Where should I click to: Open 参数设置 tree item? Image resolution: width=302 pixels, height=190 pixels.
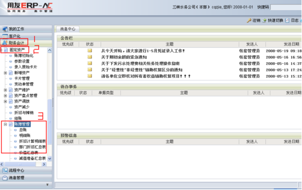tap(22, 61)
